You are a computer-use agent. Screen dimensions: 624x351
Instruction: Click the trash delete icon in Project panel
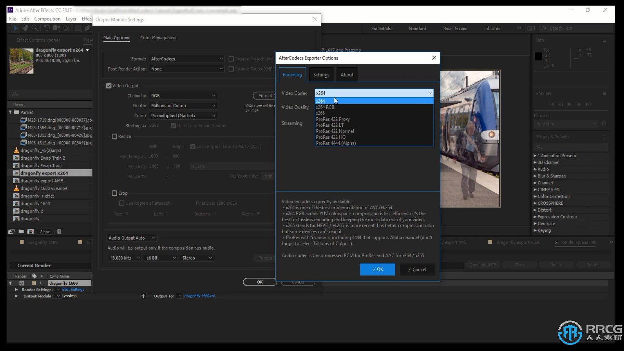click(x=59, y=231)
